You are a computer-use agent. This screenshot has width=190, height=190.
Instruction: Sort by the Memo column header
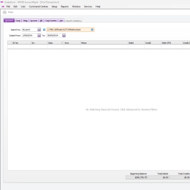pyautogui.click(x=104, y=43)
